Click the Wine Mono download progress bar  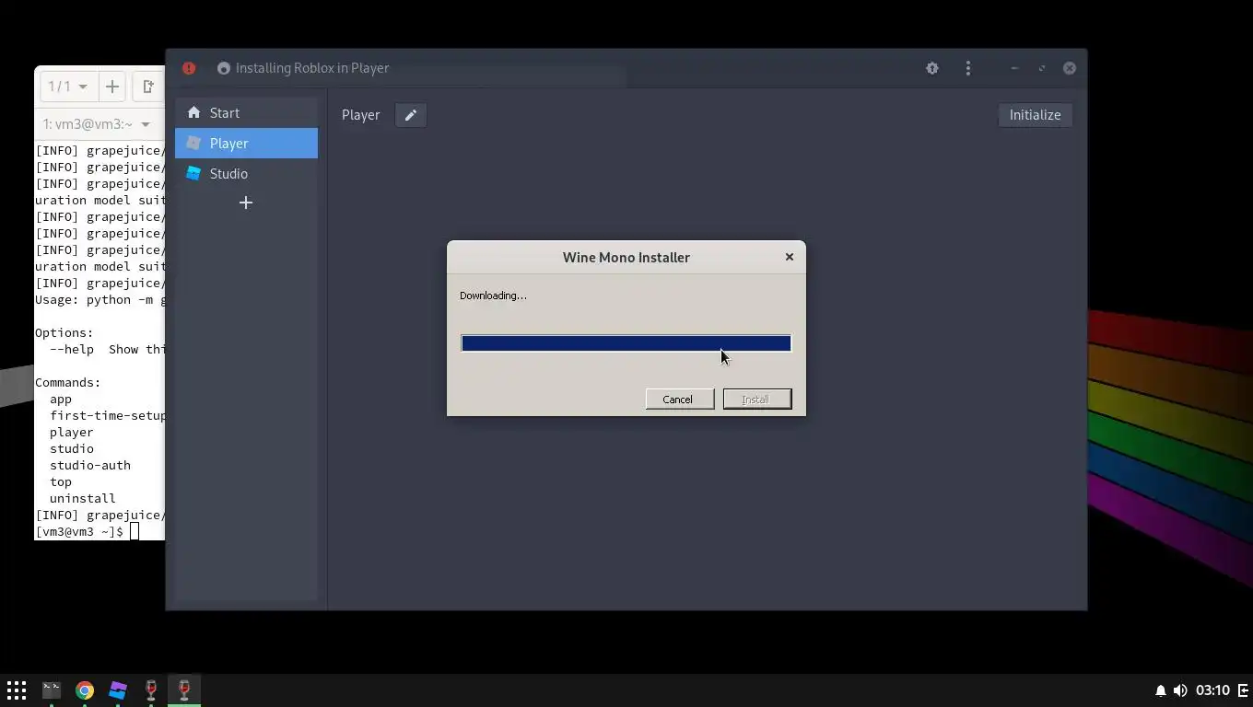(x=626, y=343)
